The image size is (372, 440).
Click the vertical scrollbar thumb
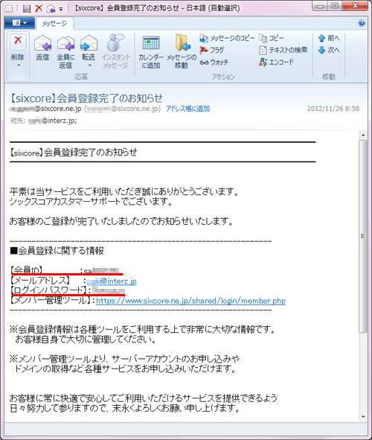tap(363, 236)
